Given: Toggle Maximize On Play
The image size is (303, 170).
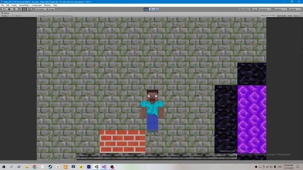Looking at the screenshot, I should (268, 16).
